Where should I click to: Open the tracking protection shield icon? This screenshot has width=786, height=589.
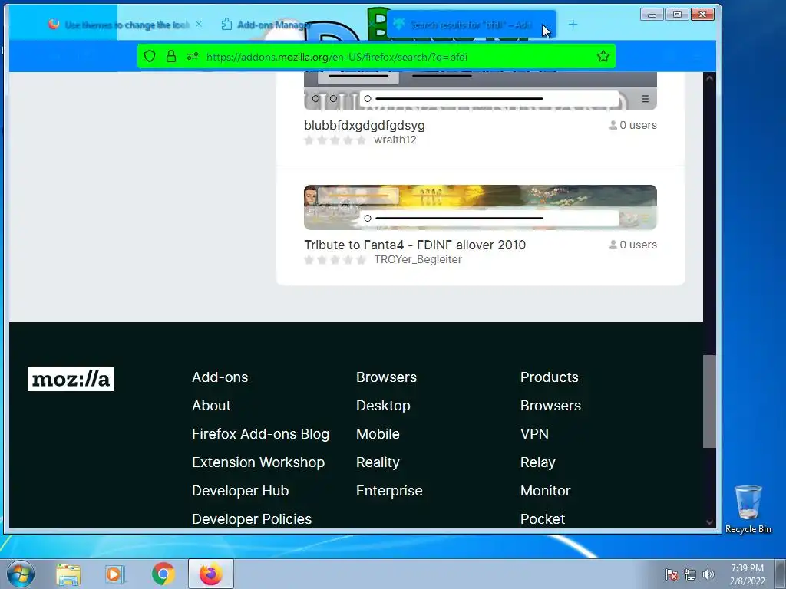point(150,56)
